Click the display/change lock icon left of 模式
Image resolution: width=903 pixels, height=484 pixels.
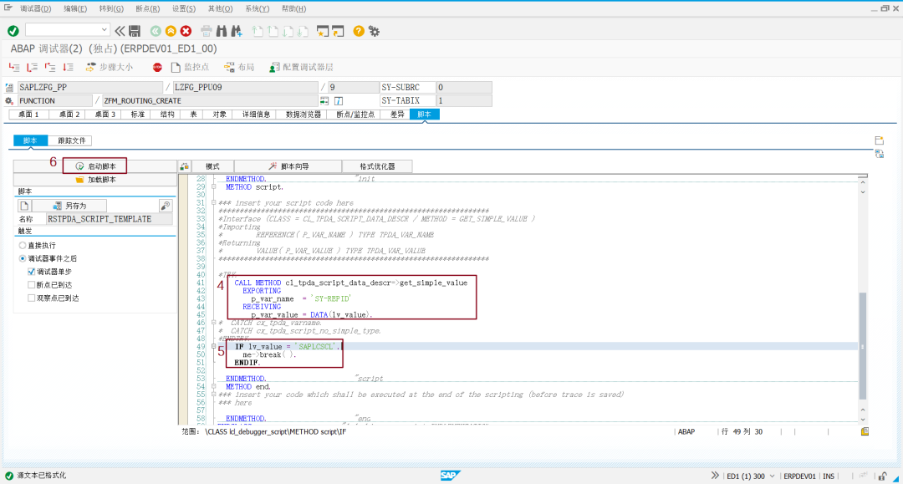coord(184,166)
